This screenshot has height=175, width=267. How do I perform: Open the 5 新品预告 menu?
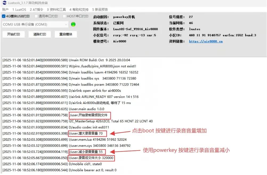point(100,10)
